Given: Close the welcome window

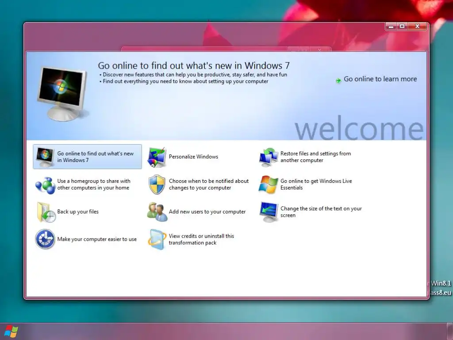Looking at the screenshot, I should [417, 26].
